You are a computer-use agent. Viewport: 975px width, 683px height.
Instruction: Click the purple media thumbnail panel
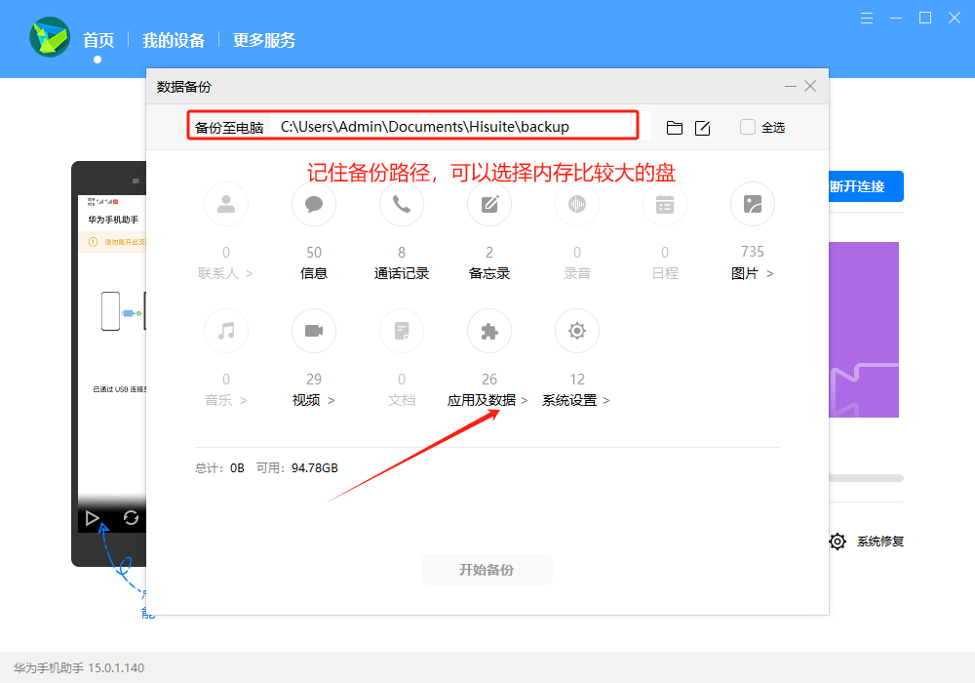[864, 330]
